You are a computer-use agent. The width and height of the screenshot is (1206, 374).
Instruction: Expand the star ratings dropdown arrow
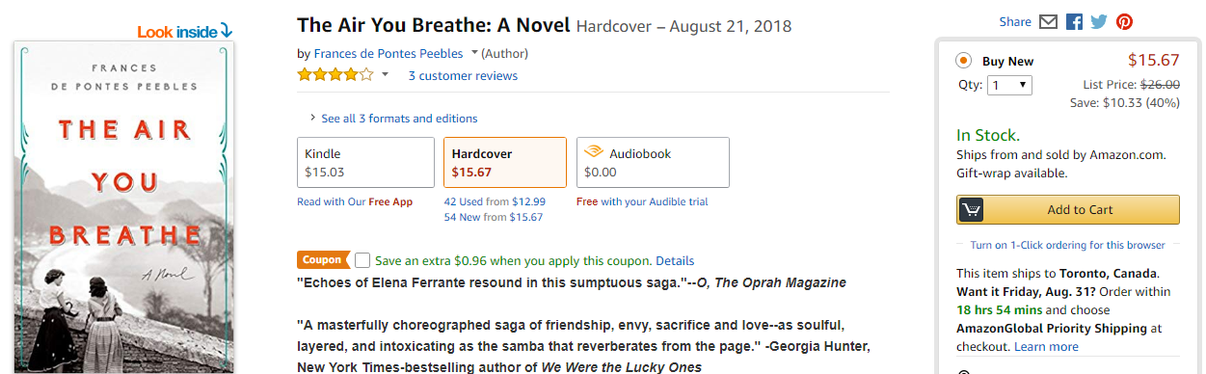click(385, 75)
